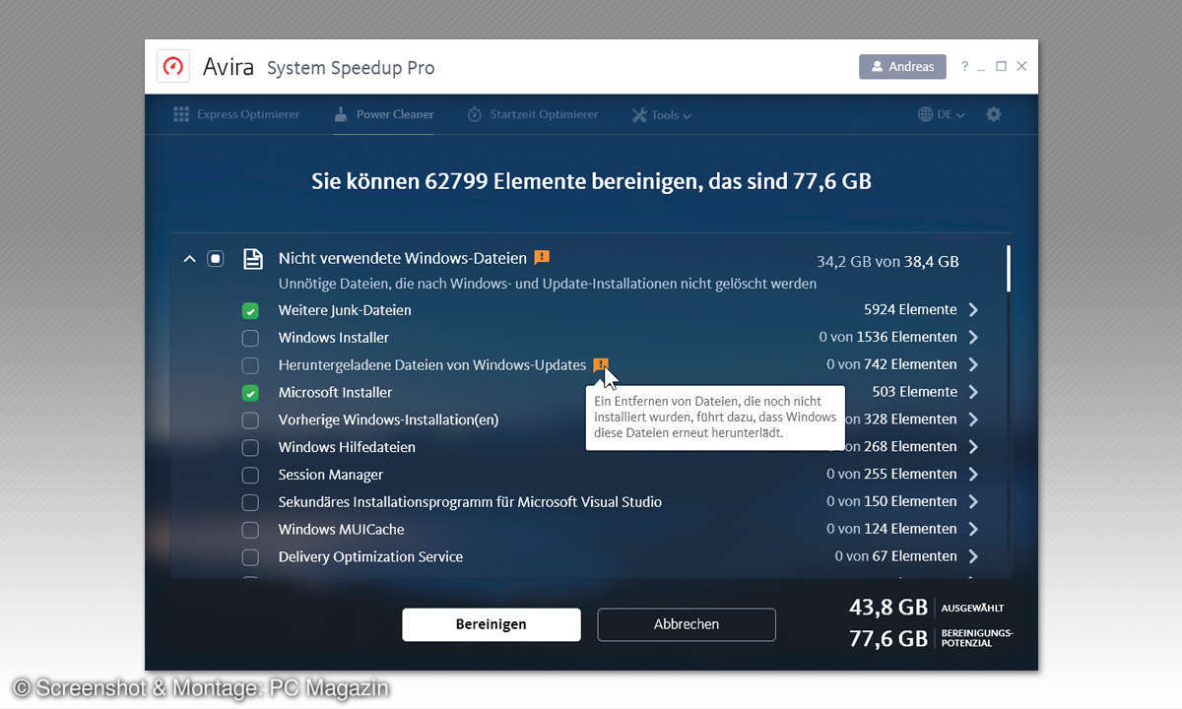1182x709 pixels.
Task: Click the Startzeit Optimierer stopwatch icon
Action: pos(475,114)
